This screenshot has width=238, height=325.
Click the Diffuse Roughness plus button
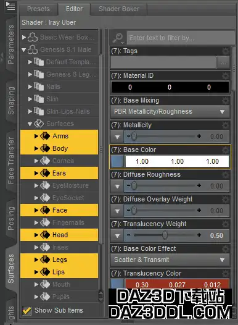[x=199, y=185]
